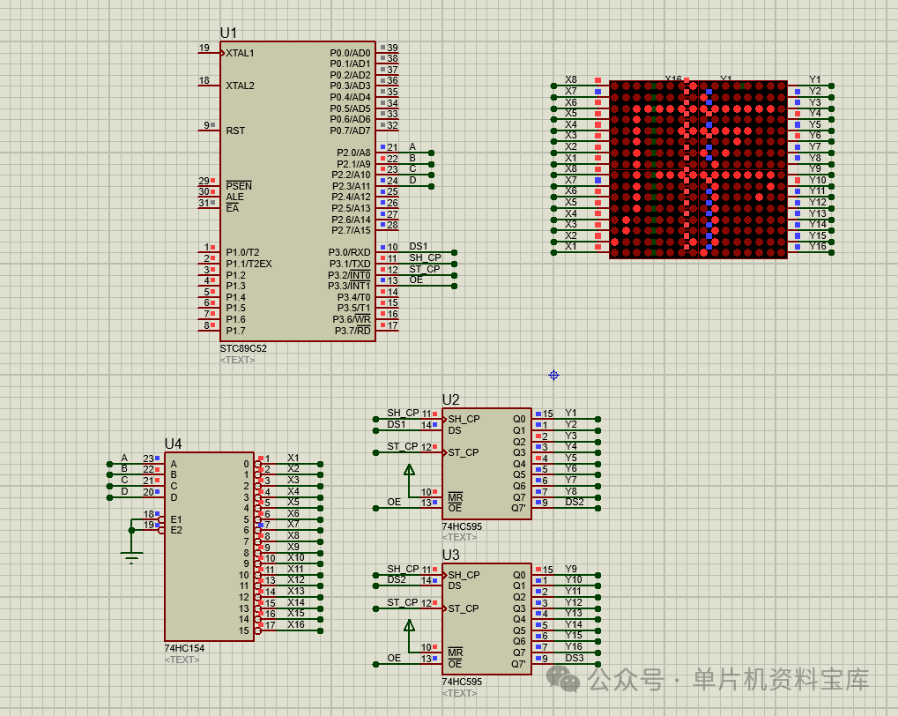Click the OE net label at U1 pin 13

click(416, 280)
